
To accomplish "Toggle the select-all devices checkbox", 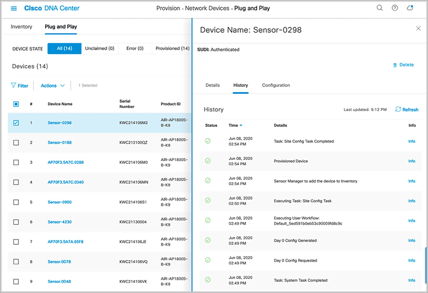I will coord(16,104).
